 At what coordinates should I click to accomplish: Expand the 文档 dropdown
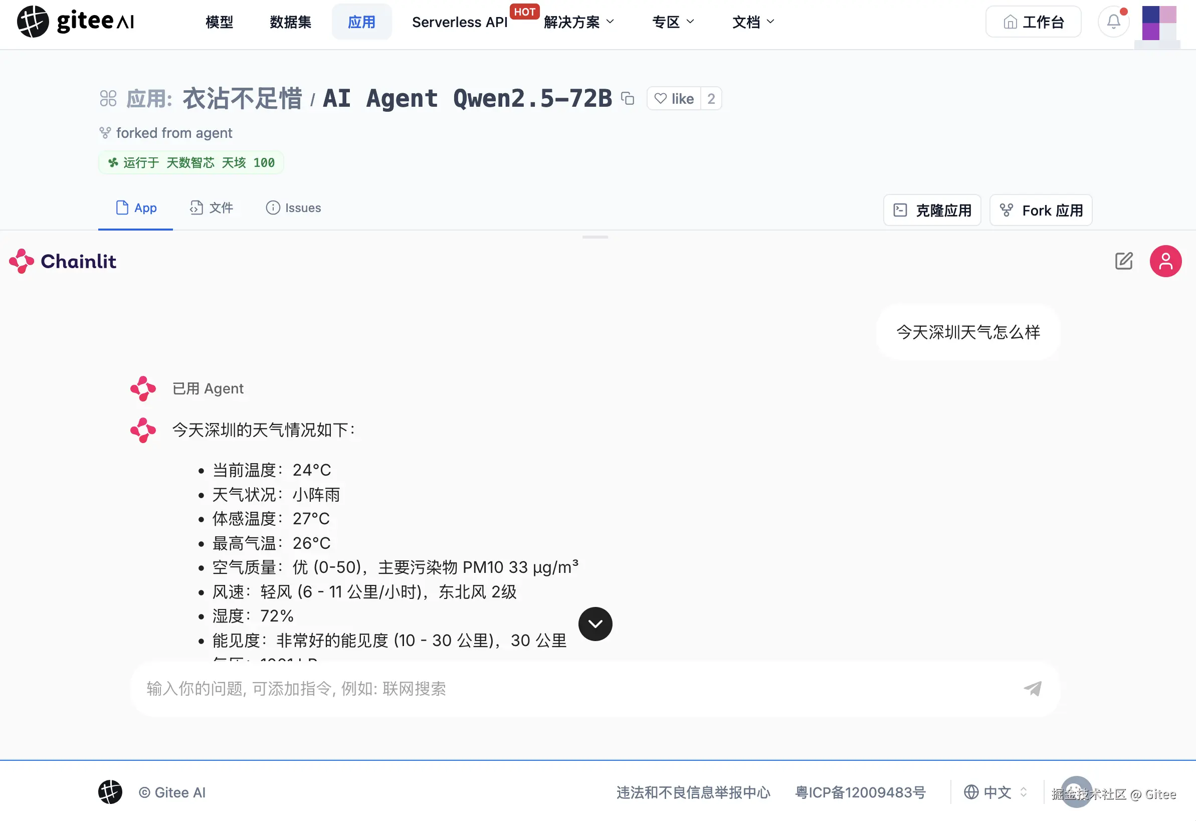(751, 22)
